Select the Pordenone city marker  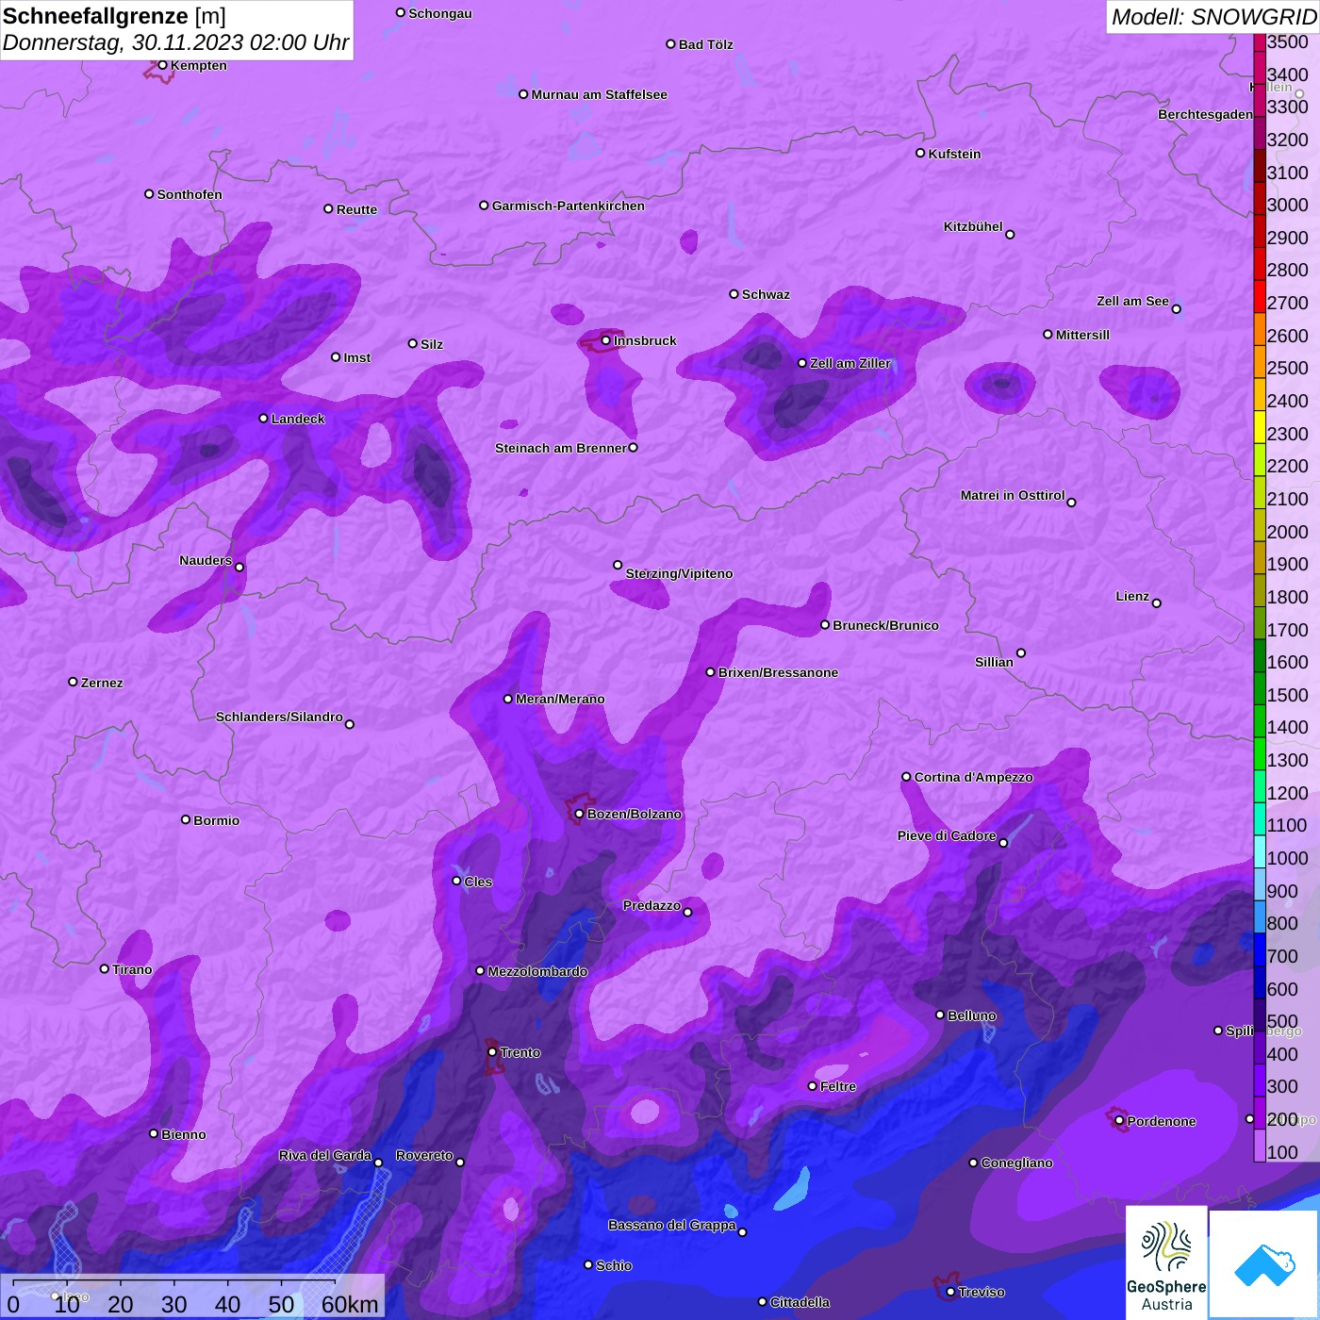[1119, 1121]
